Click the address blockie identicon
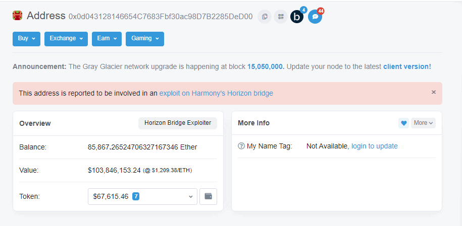The height and width of the screenshot is (226, 462). coord(18,16)
